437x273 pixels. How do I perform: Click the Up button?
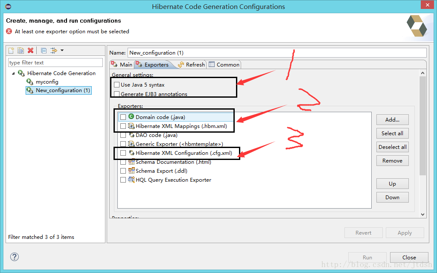[x=393, y=184]
